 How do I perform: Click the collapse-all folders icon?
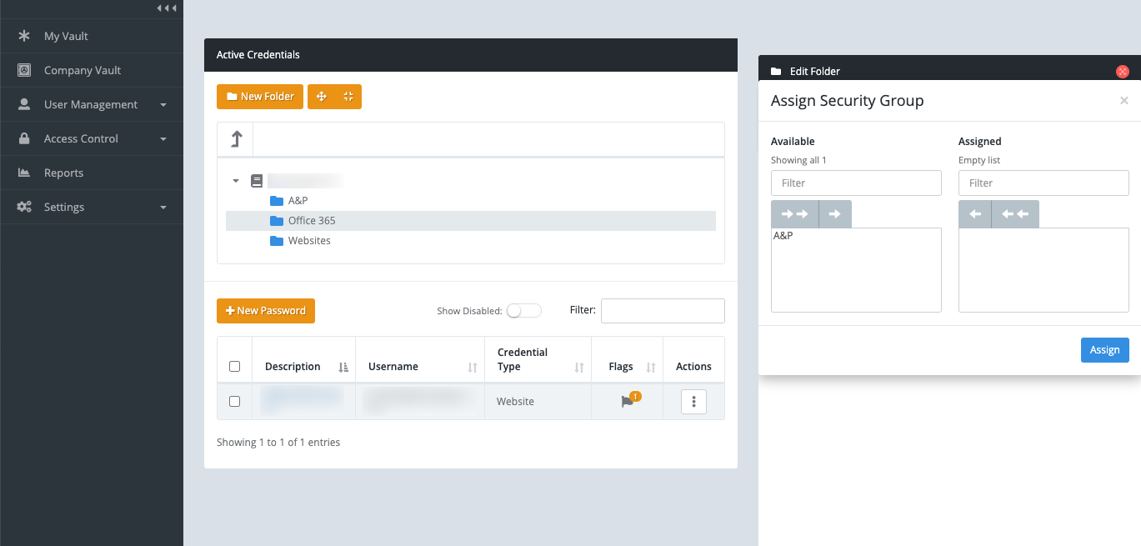coord(348,97)
